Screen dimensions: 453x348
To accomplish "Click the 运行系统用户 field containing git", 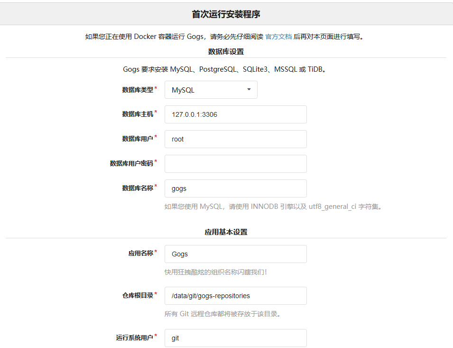I will (x=235, y=338).
